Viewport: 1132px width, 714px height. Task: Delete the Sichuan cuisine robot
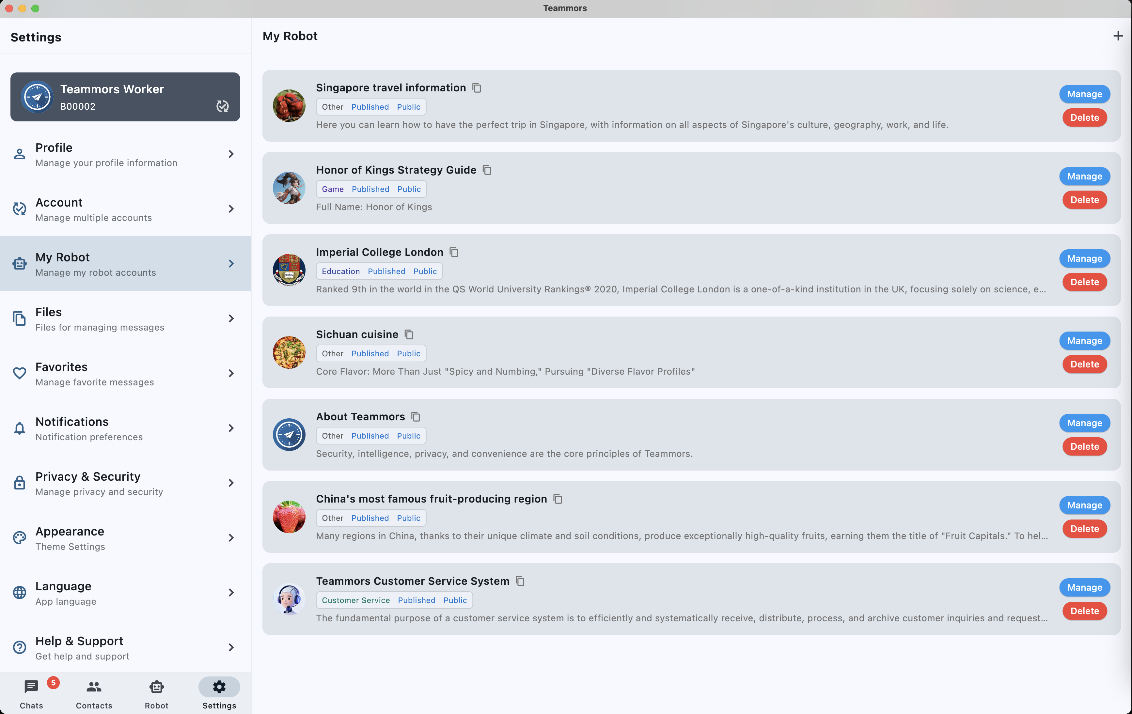[1084, 364]
